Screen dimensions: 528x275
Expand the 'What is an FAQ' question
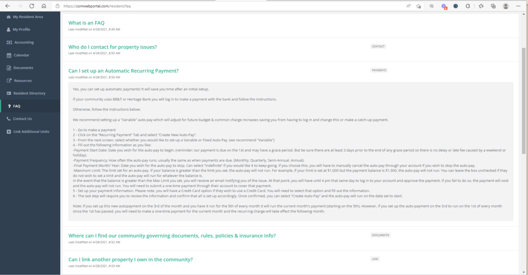[86, 23]
